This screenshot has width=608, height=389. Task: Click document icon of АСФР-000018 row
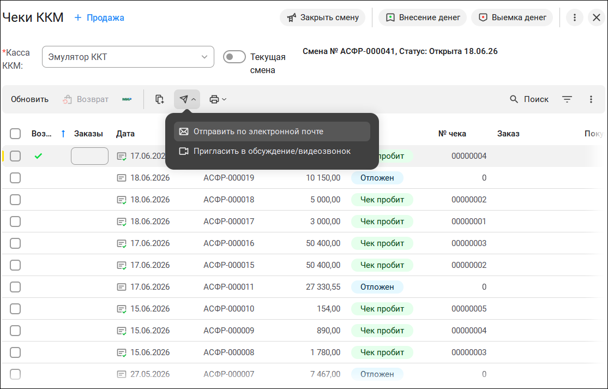[122, 200]
